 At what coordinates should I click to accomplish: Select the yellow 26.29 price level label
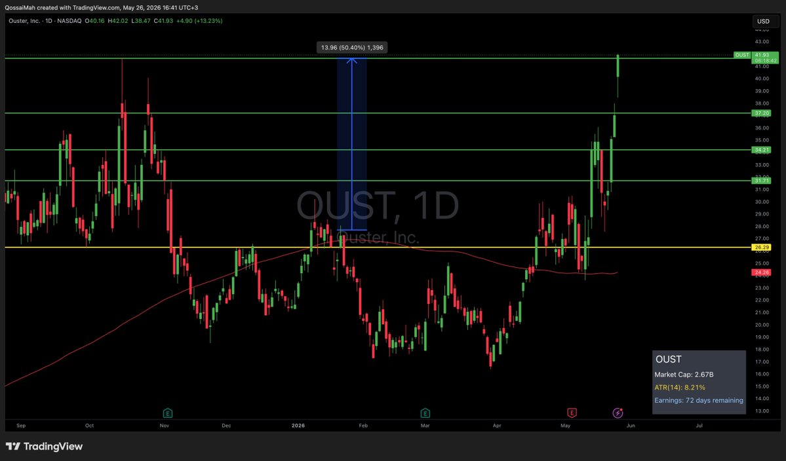click(x=762, y=248)
